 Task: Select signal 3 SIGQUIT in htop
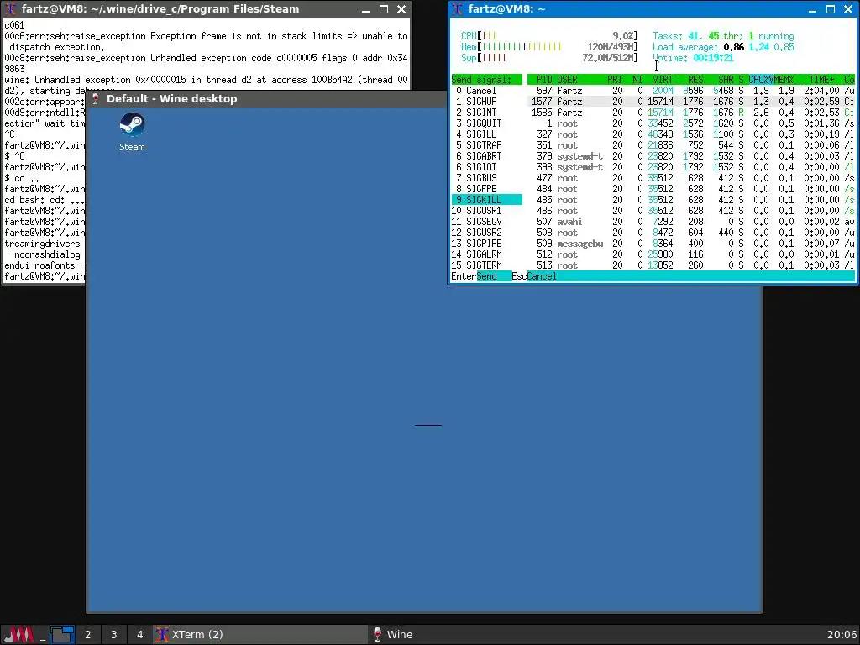(486, 123)
